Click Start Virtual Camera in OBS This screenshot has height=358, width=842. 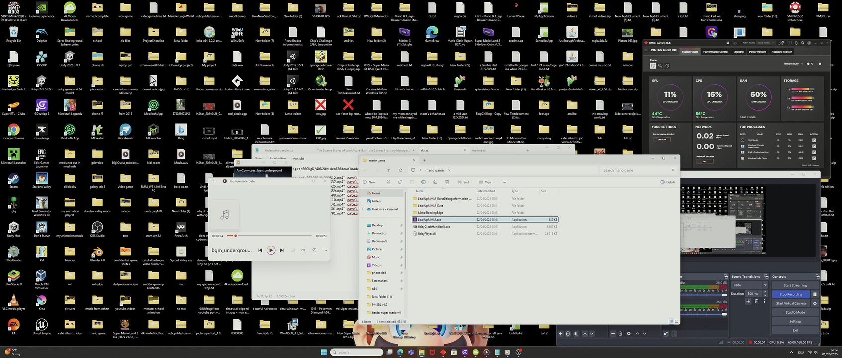(x=791, y=303)
